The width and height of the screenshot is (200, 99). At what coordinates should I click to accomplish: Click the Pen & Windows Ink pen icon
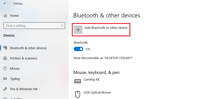(5, 89)
